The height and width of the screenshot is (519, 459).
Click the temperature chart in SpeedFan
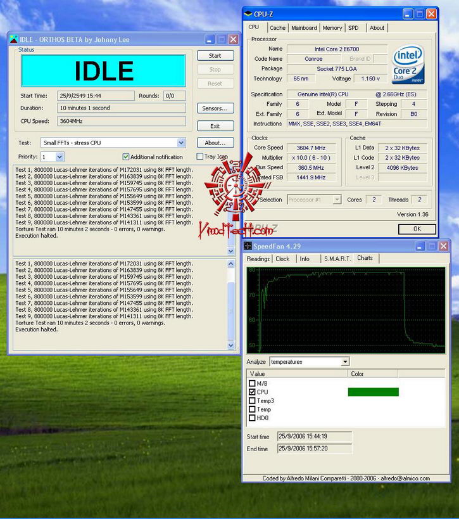[x=346, y=310]
